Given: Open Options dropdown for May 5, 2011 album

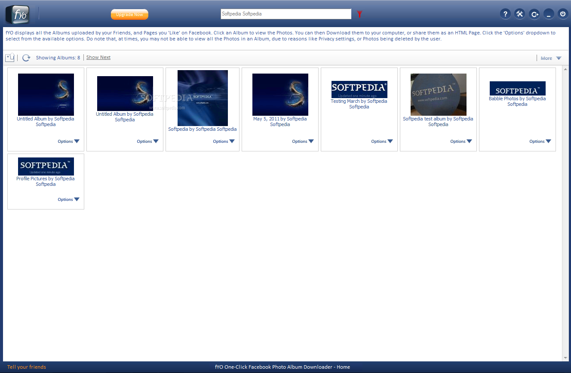Looking at the screenshot, I should point(303,141).
